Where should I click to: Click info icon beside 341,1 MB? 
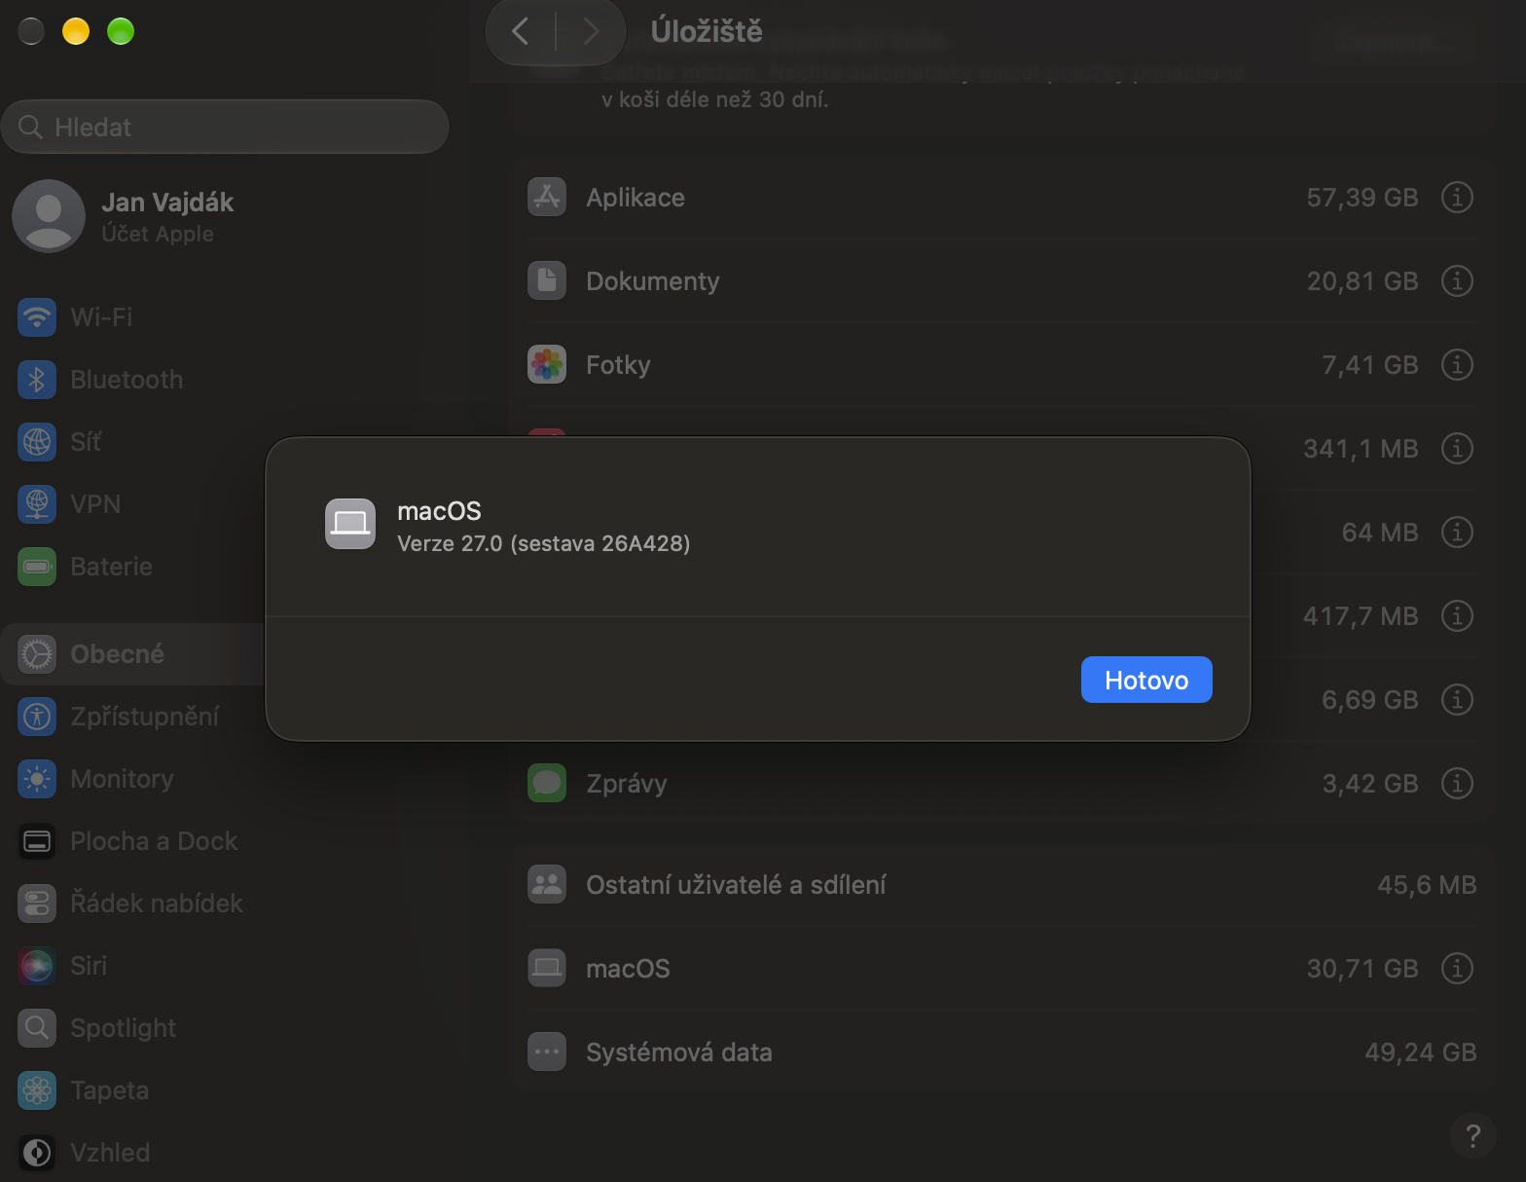click(x=1457, y=449)
